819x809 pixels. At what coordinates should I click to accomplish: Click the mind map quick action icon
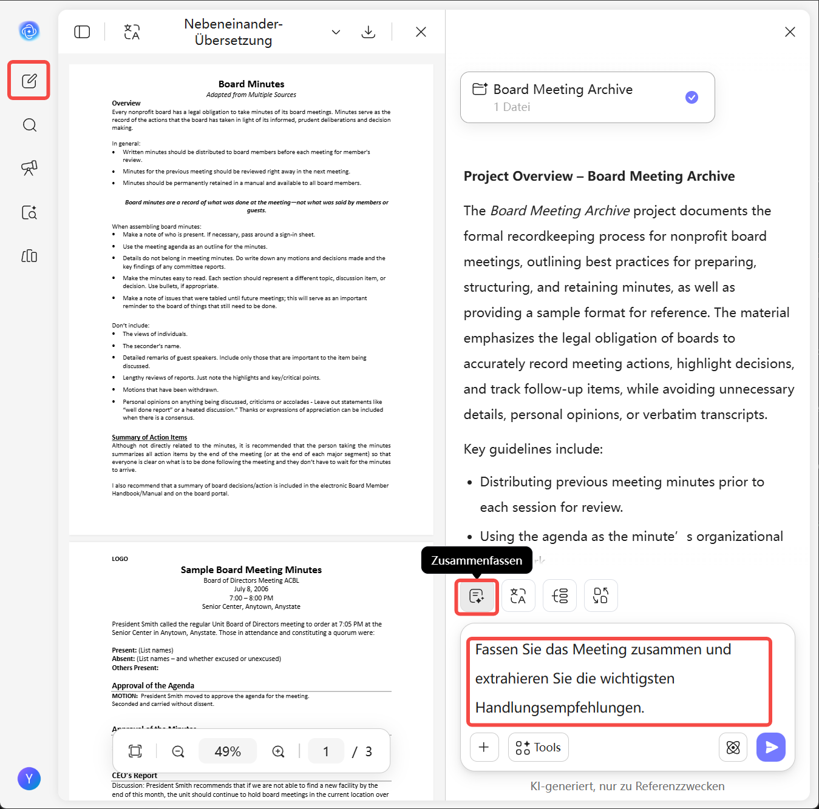tap(559, 596)
